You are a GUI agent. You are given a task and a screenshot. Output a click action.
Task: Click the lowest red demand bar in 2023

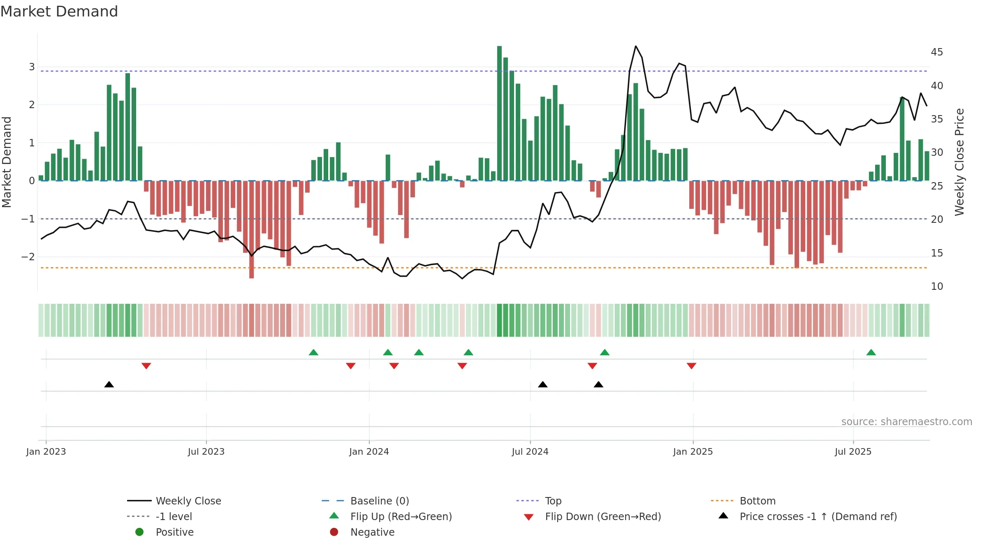pos(251,229)
